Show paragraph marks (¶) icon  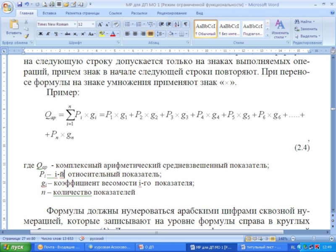pos(185,24)
